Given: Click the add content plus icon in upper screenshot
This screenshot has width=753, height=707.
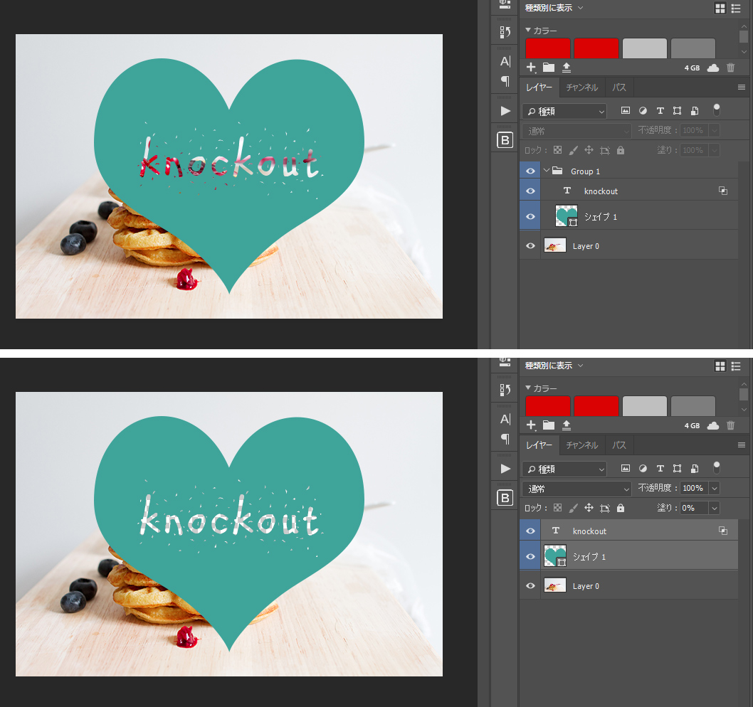Looking at the screenshot, I should tap(531, 68).
